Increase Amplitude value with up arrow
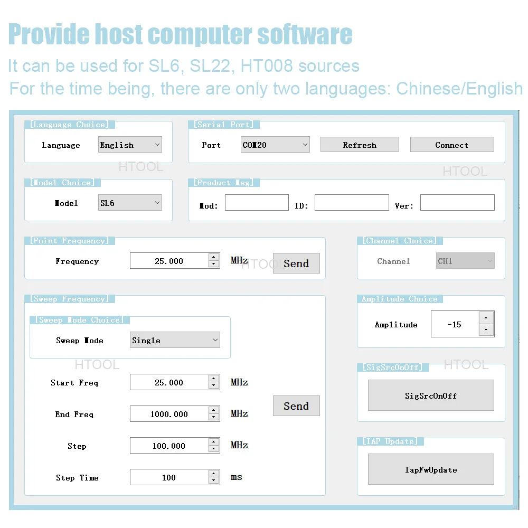Screen dimensions: 528x528 coord(486,317)
